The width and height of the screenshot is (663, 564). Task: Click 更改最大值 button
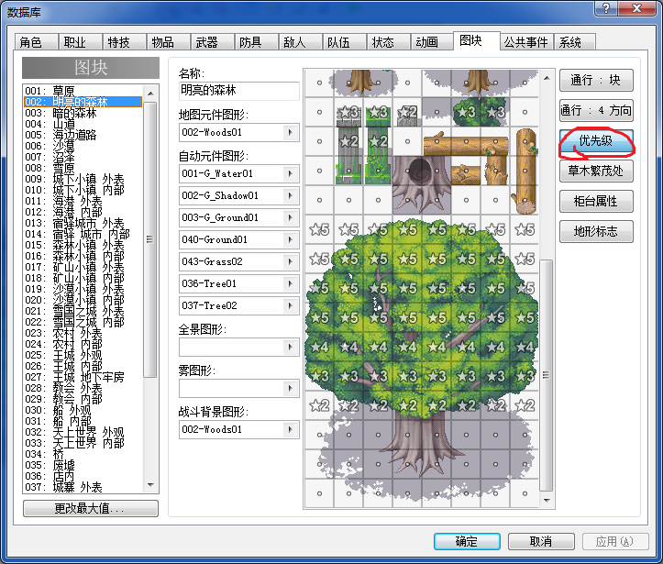pyautogui.click(x=91, y=508)
